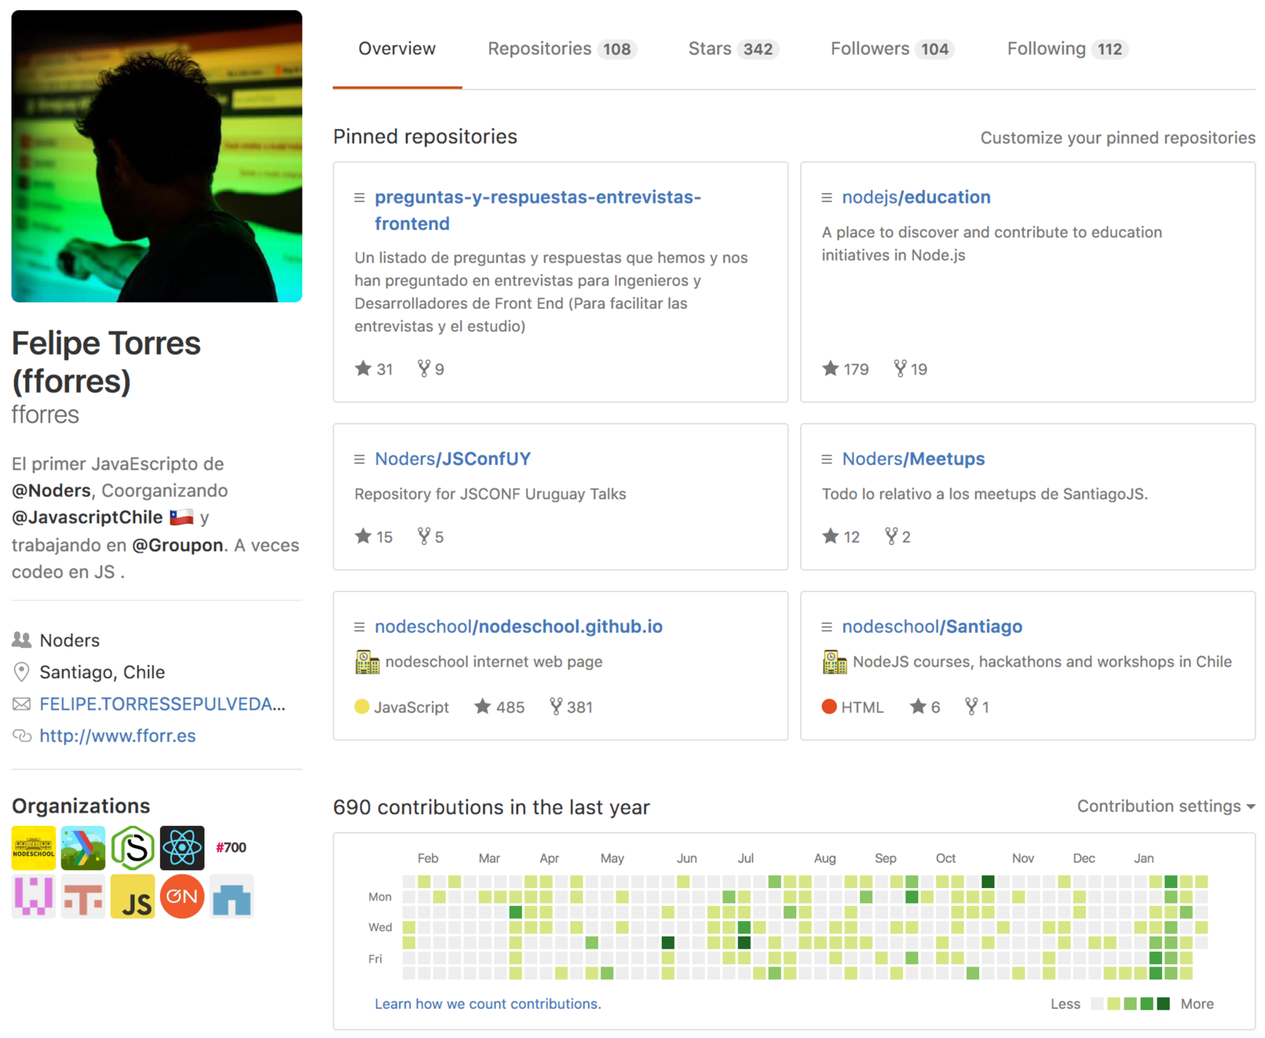Open the NodeSchool organization avatar

tap(34, 847)
